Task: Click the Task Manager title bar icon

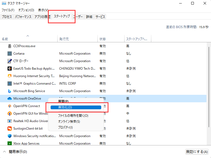Action: pyautogui.click(x=4, y=3)
